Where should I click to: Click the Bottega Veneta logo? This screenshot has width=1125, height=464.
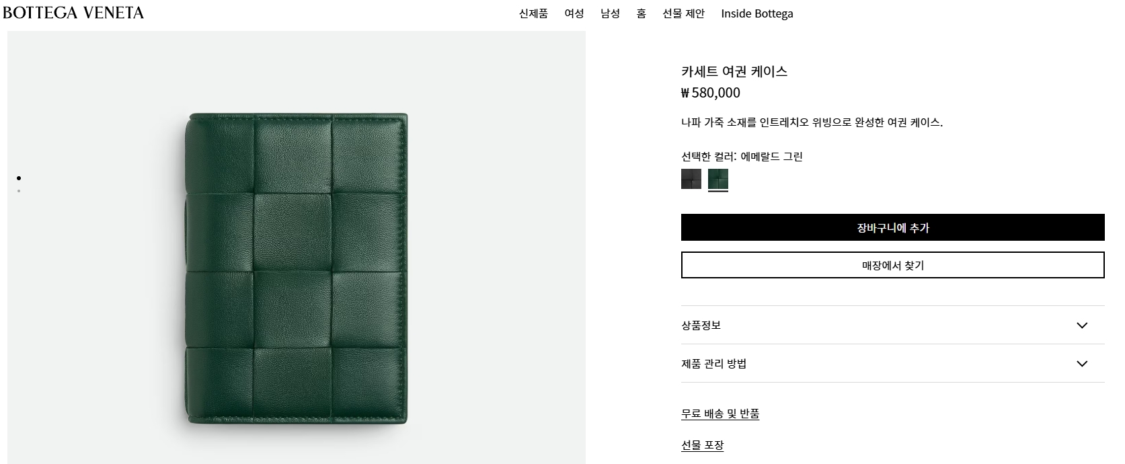point(73,13)
